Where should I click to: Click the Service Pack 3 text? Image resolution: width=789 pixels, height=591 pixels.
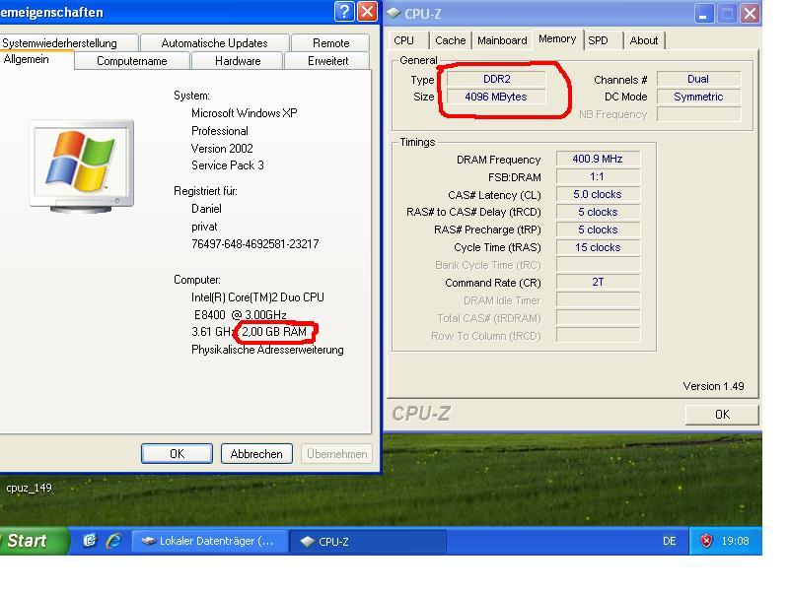228,165
